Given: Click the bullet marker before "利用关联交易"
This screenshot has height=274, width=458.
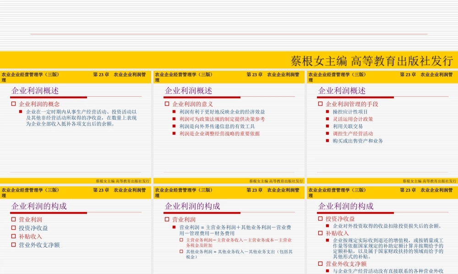Looking at the screenshot, I should coord(327,126).
